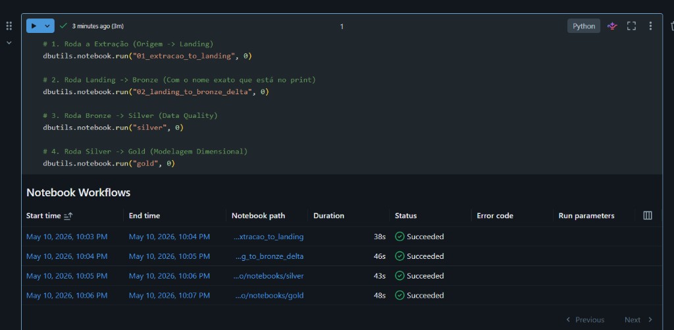Place cursor on the run("gold", 0) line
Screen dimensions: 674x330
click(109, 163)
